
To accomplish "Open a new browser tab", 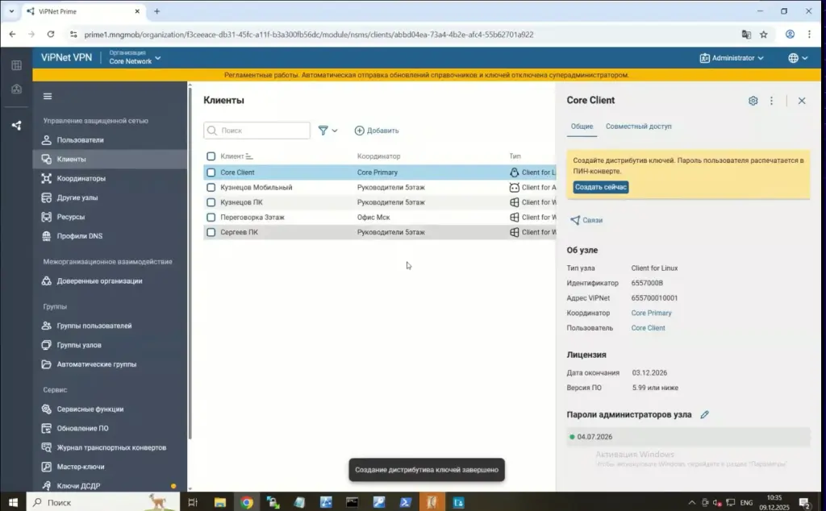I will click(x=156, y=11).
